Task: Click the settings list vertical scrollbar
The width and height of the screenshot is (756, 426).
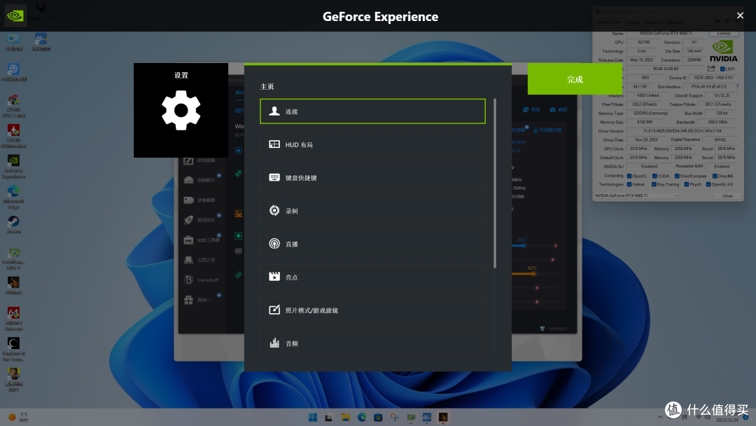Action: 495,184
